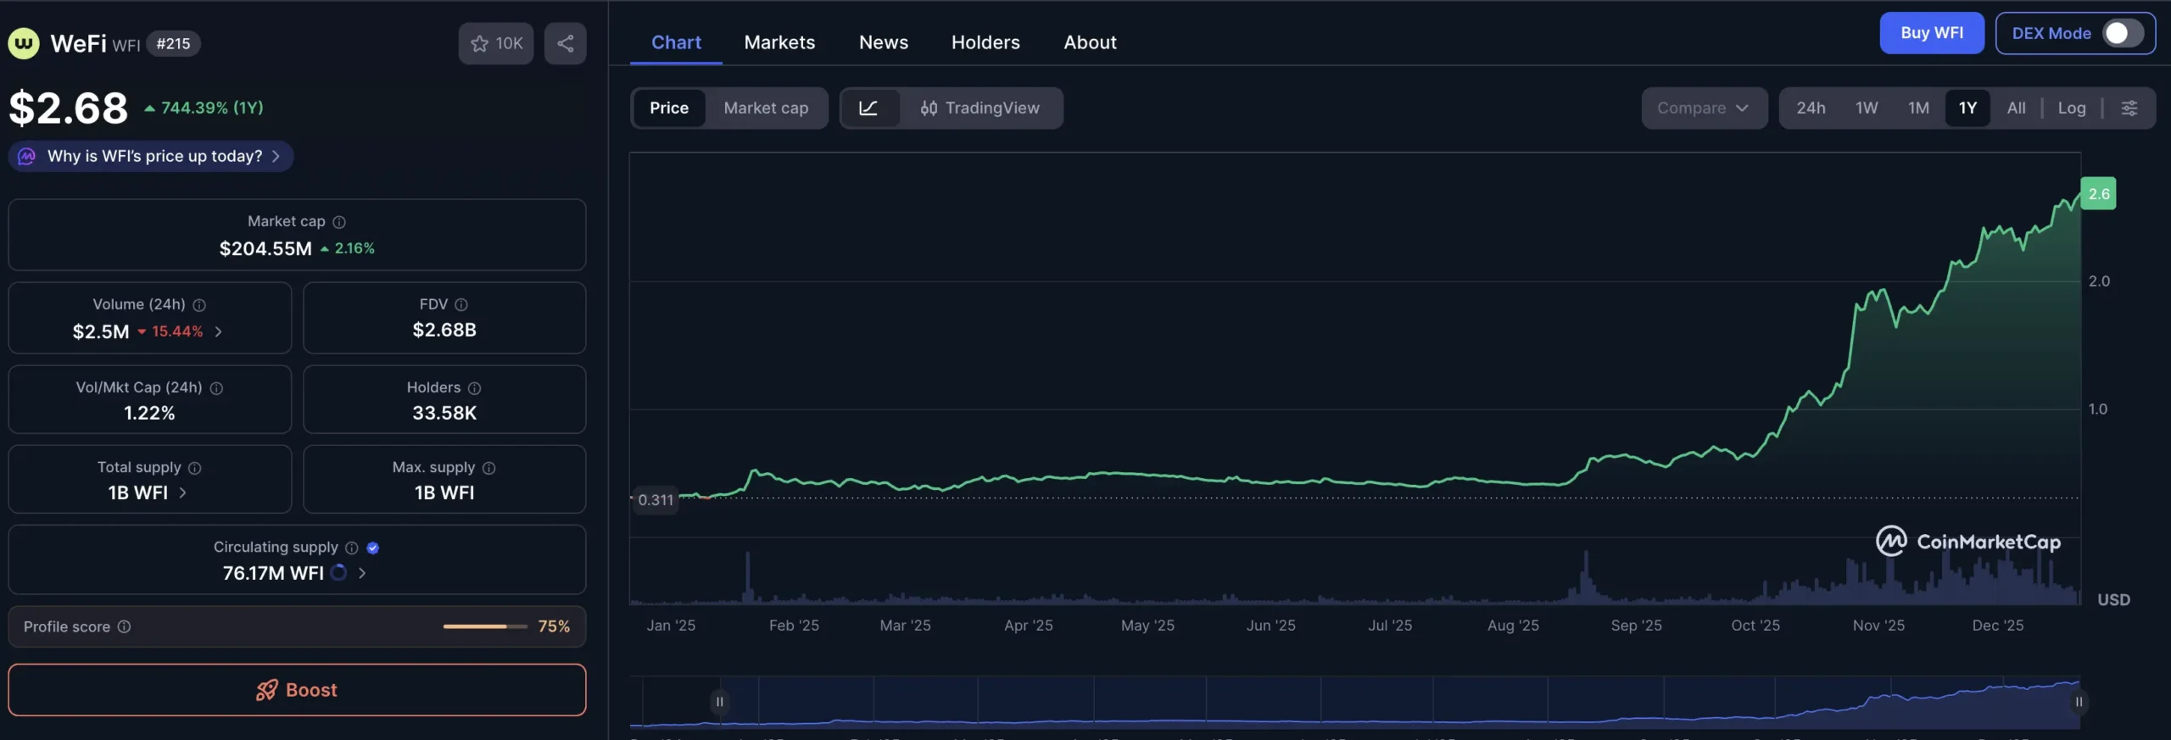Click the Profile score info icon

pos(125,627)
